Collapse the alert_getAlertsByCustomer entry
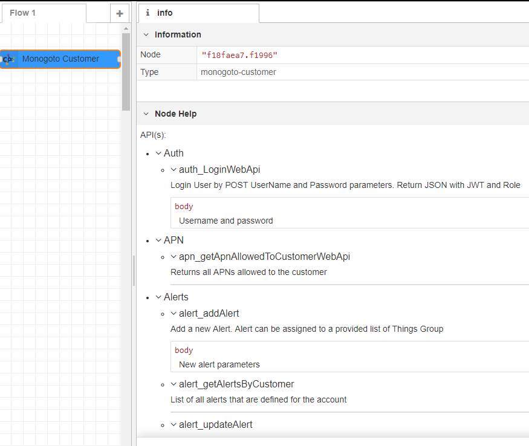The height and width of the screenshot is (446, 529). click(x=174, y=384)
